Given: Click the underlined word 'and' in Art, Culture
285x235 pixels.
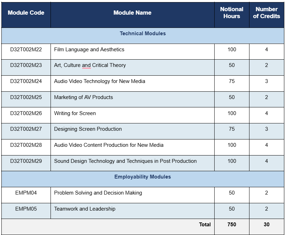Looking at the screenshot, I should (86, 66).
